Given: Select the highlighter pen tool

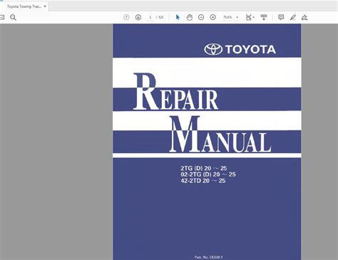Looking at the screenshot, I should [x=293, y=17].
